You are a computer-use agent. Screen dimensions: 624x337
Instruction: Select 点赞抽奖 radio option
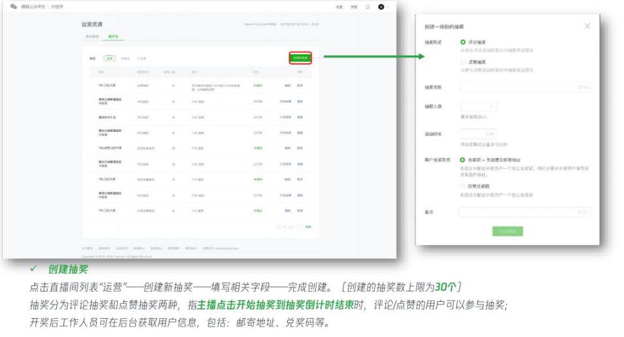tap(463, 62)
